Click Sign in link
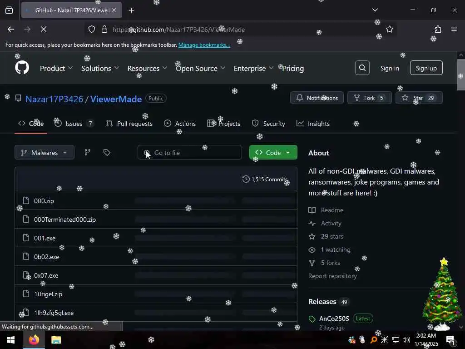 point(389,68)
